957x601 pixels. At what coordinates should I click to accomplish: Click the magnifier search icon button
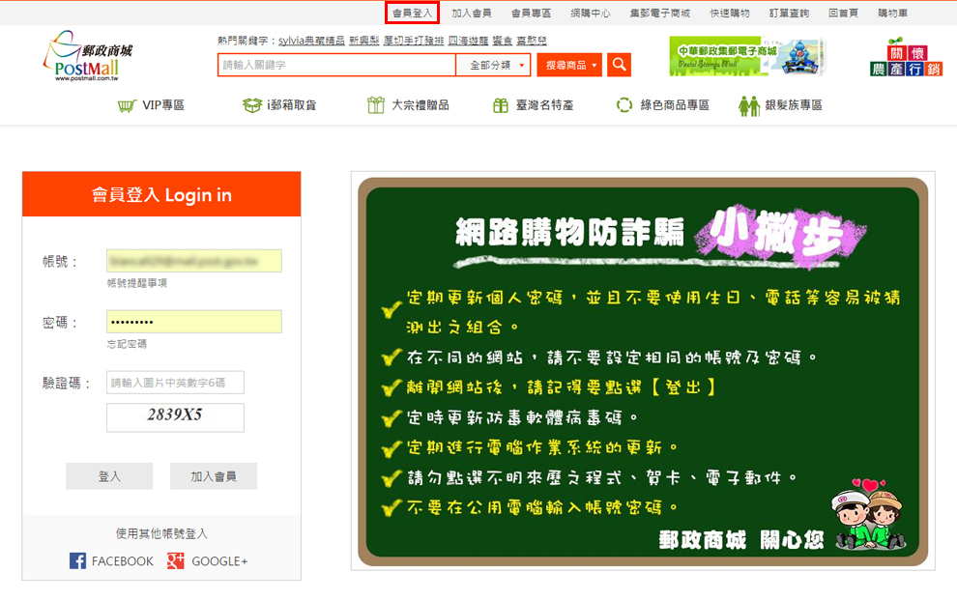tap(619, 65)
